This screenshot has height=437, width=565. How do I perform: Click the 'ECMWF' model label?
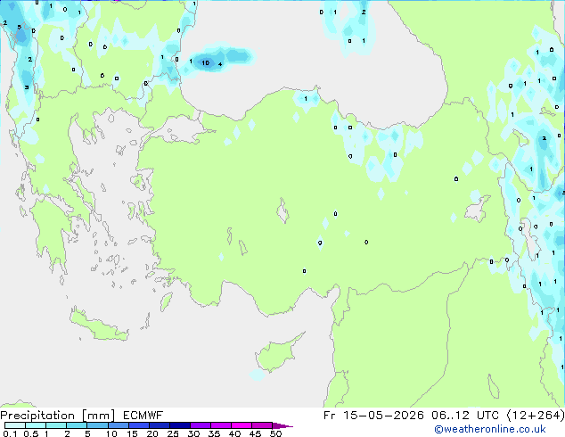pyautogui.click(x=143, y=416)
